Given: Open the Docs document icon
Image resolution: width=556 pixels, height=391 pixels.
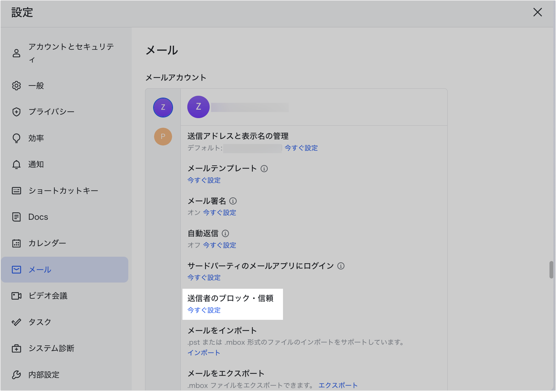Looking at the screenshot, I should point(16,217).
